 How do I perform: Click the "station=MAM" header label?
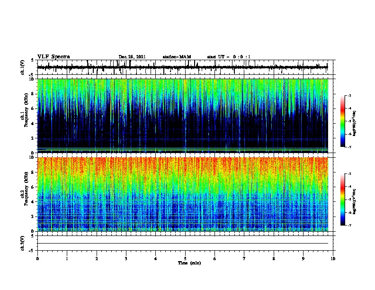point(177,57)
